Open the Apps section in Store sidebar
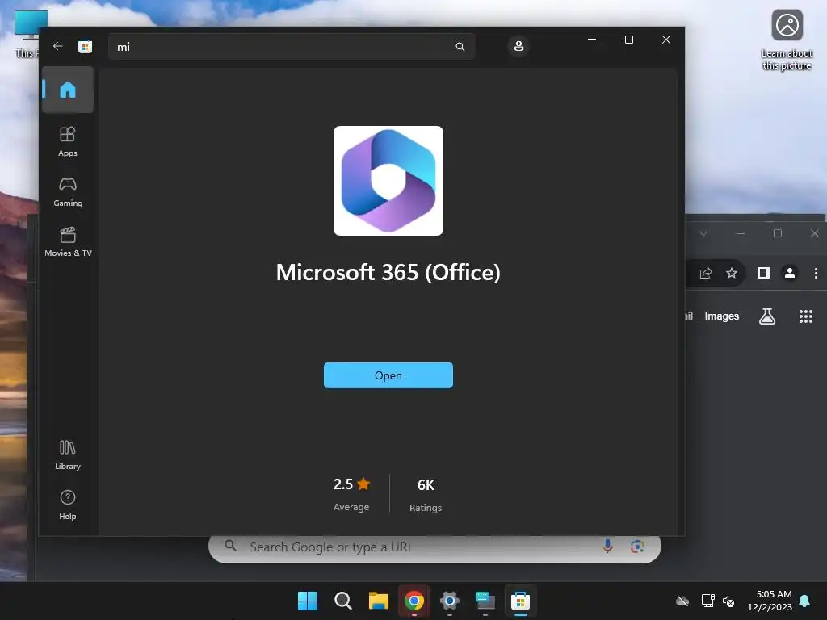 pos(68,141)
